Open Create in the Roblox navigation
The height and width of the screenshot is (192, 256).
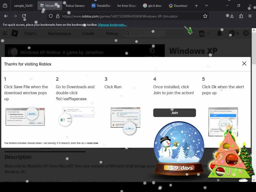88,33
